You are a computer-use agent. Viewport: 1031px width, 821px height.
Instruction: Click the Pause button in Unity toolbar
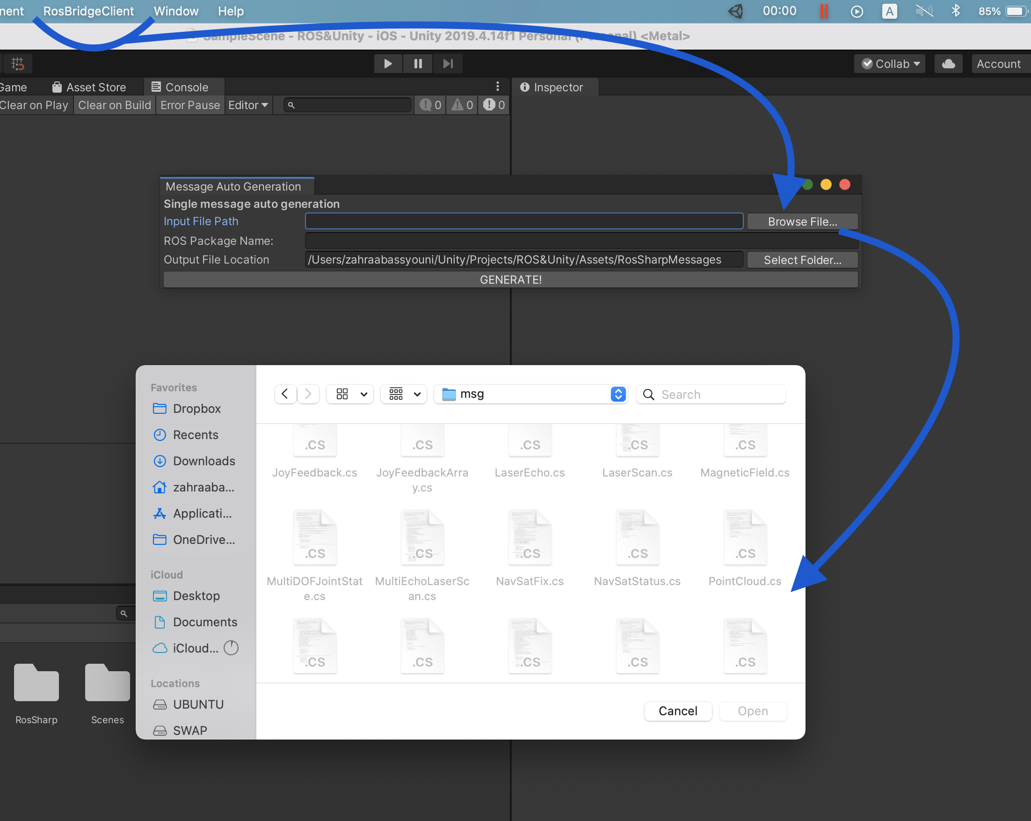pos(417,63)
